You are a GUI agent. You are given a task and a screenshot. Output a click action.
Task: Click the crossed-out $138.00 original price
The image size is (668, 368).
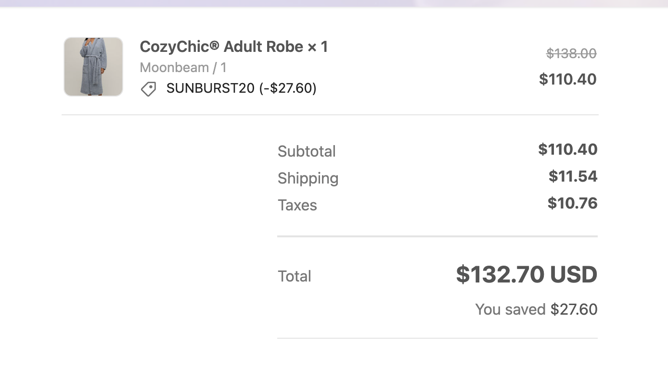(x=571, y=53)
